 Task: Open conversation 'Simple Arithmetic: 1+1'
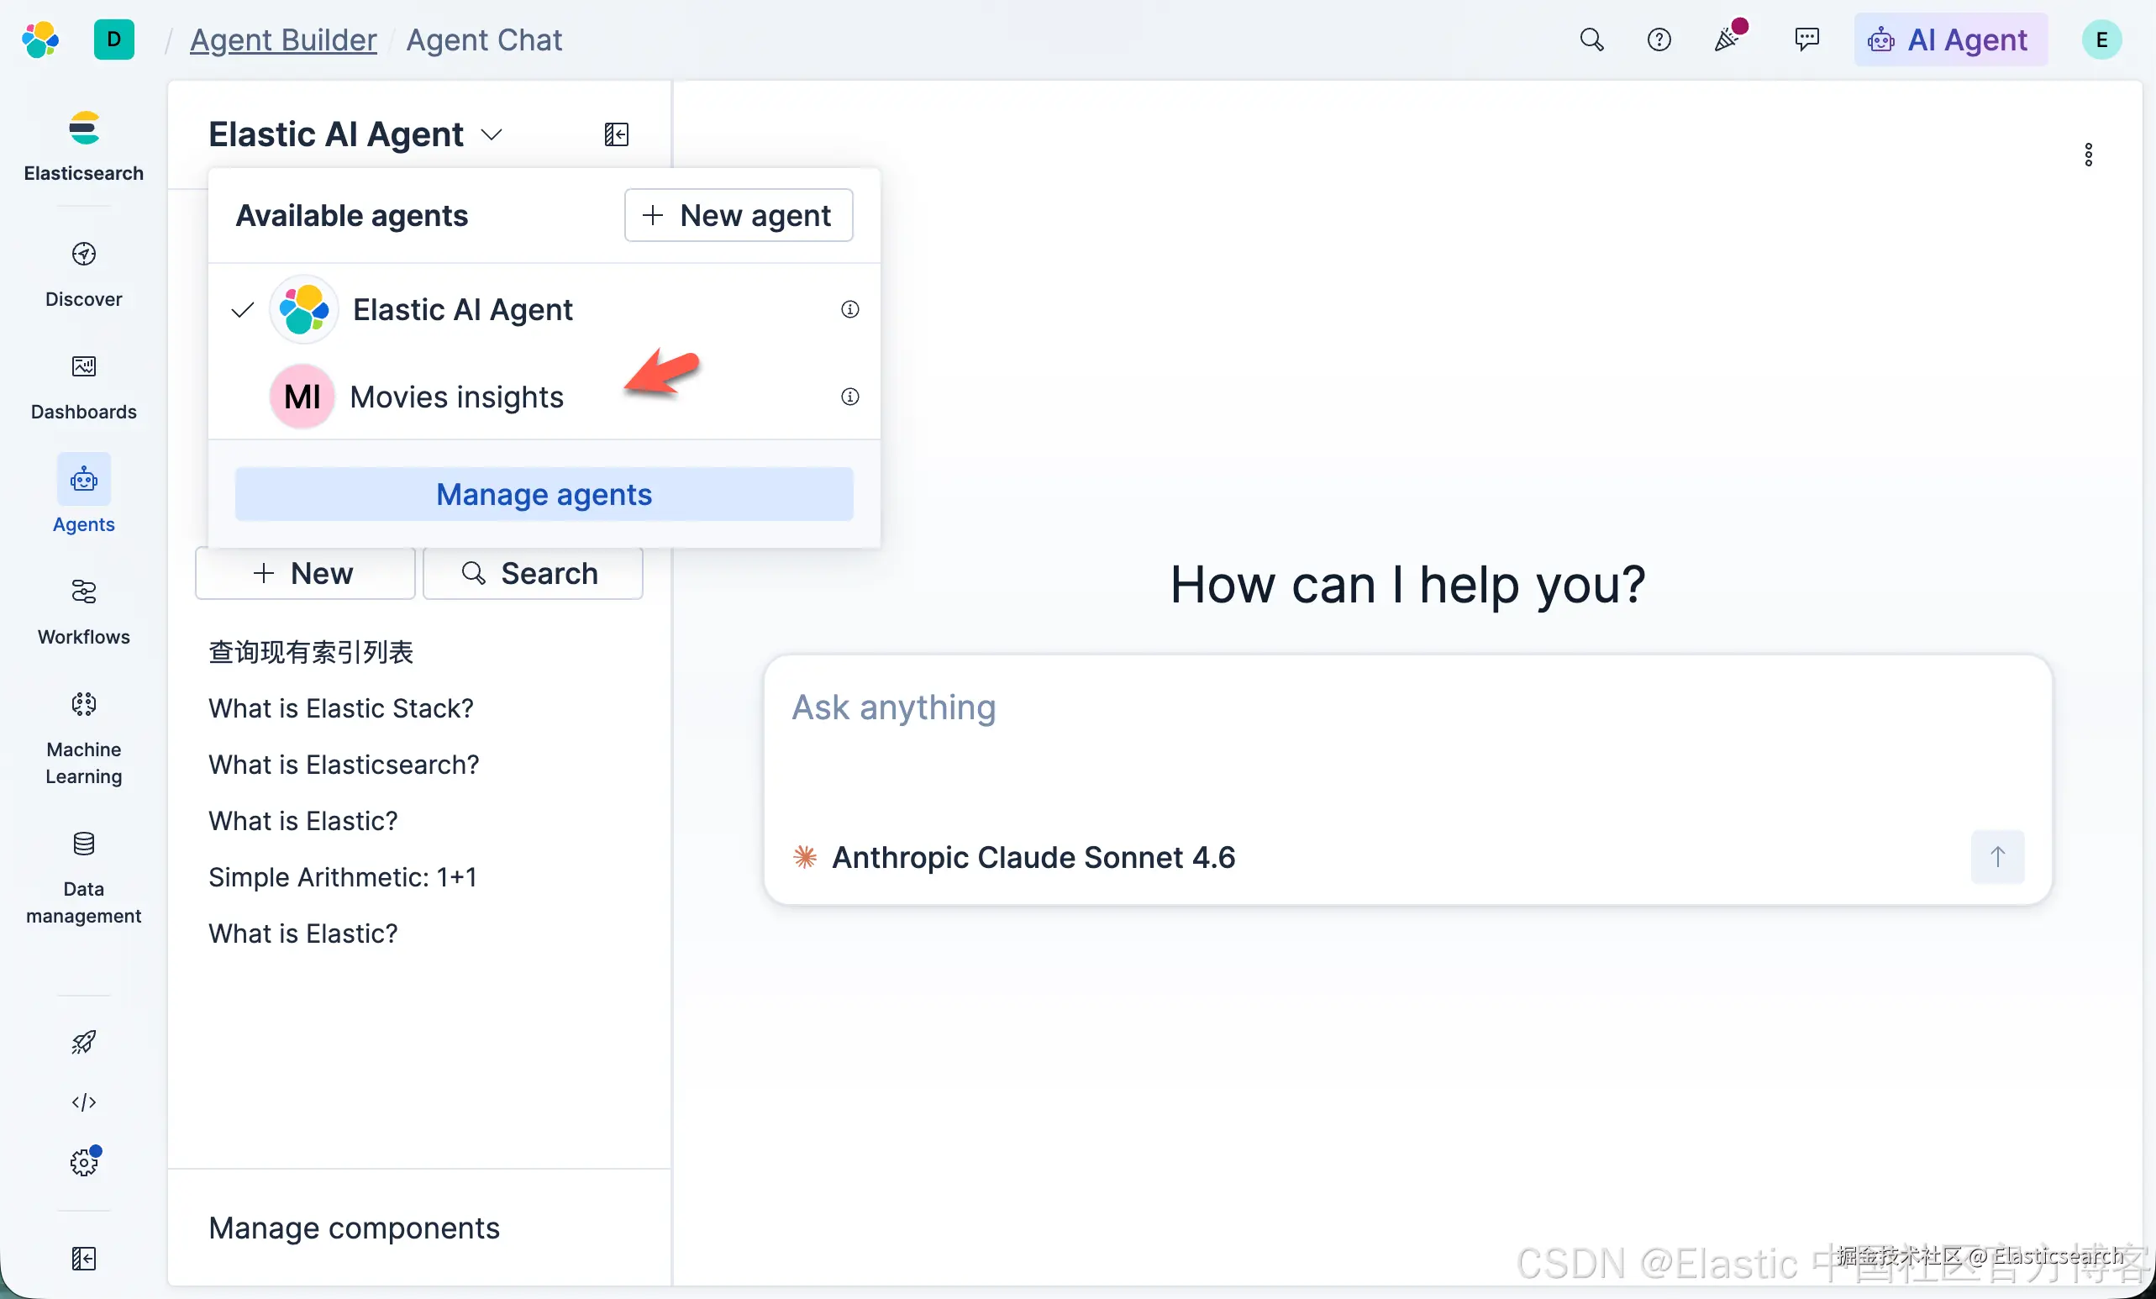click(x=343, y=877)
